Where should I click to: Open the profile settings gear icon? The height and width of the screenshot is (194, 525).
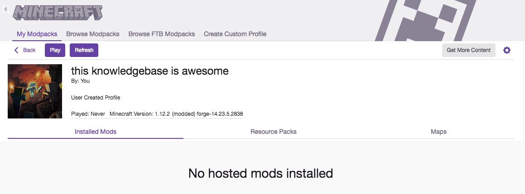(507, 50)
